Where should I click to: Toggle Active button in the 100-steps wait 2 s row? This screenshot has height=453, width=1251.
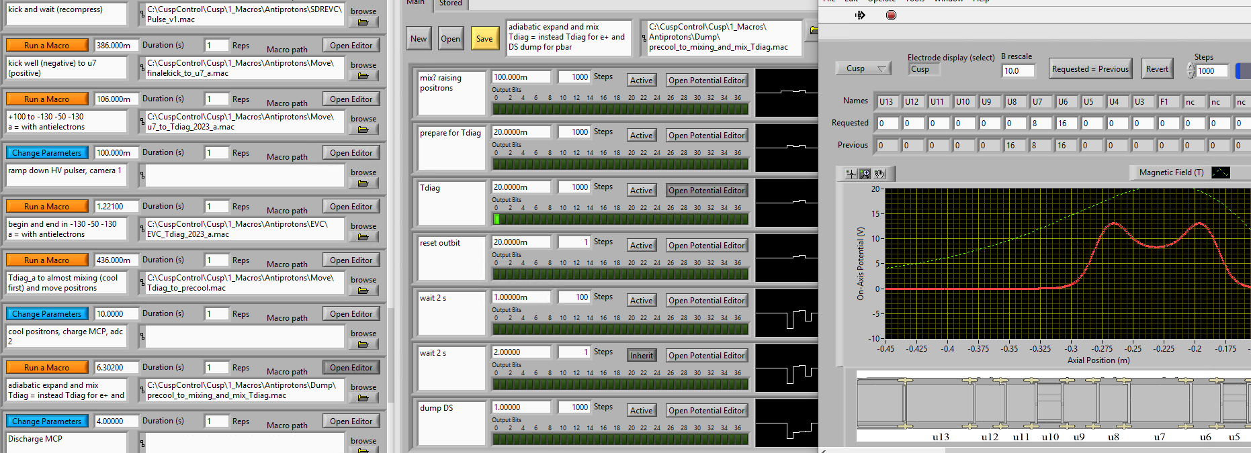(x=641, y=300)
